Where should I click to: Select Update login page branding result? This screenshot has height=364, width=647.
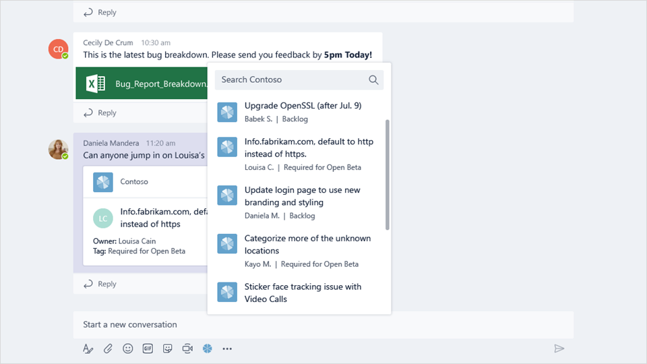pyautogui.click(x=299, y=202)
